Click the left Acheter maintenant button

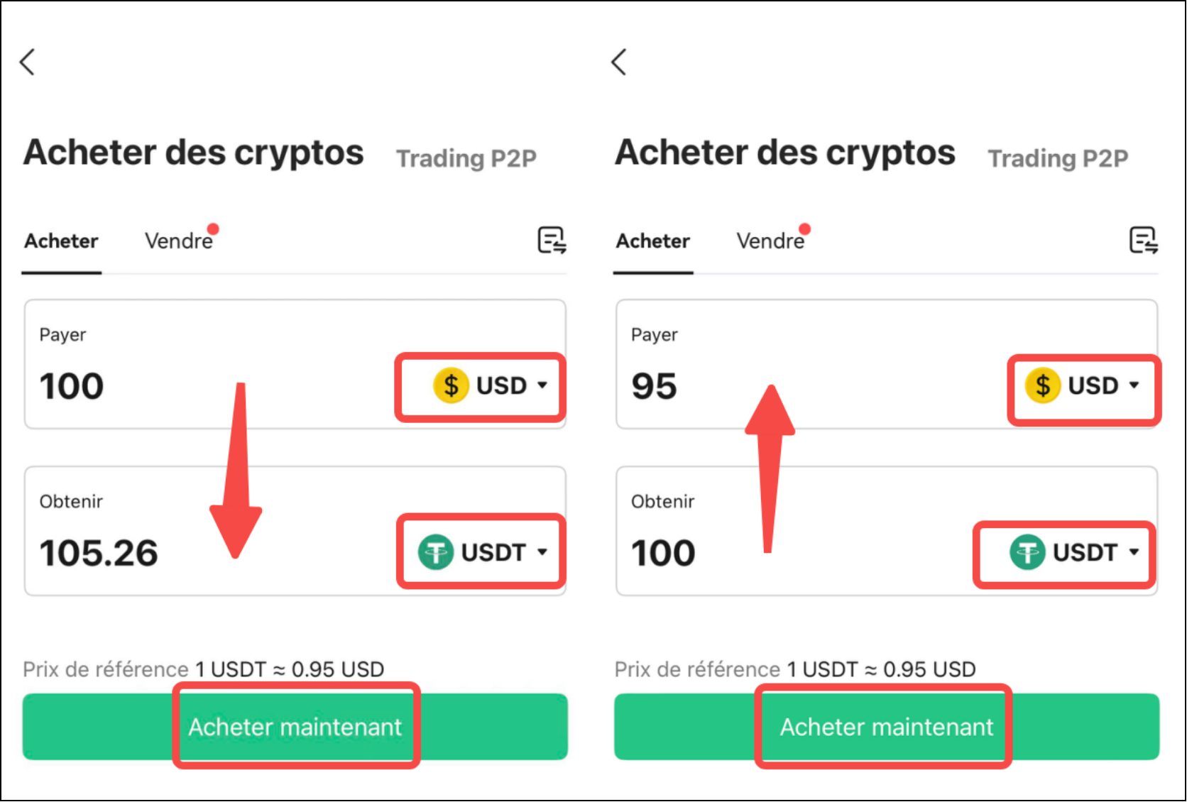295,727
